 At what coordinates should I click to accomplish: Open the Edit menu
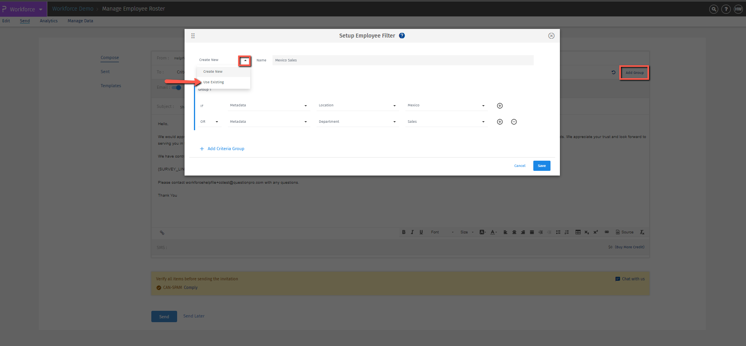tap(6, 21)
